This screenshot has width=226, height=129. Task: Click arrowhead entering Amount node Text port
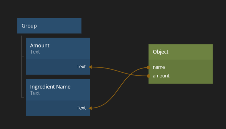coord(90,67)
